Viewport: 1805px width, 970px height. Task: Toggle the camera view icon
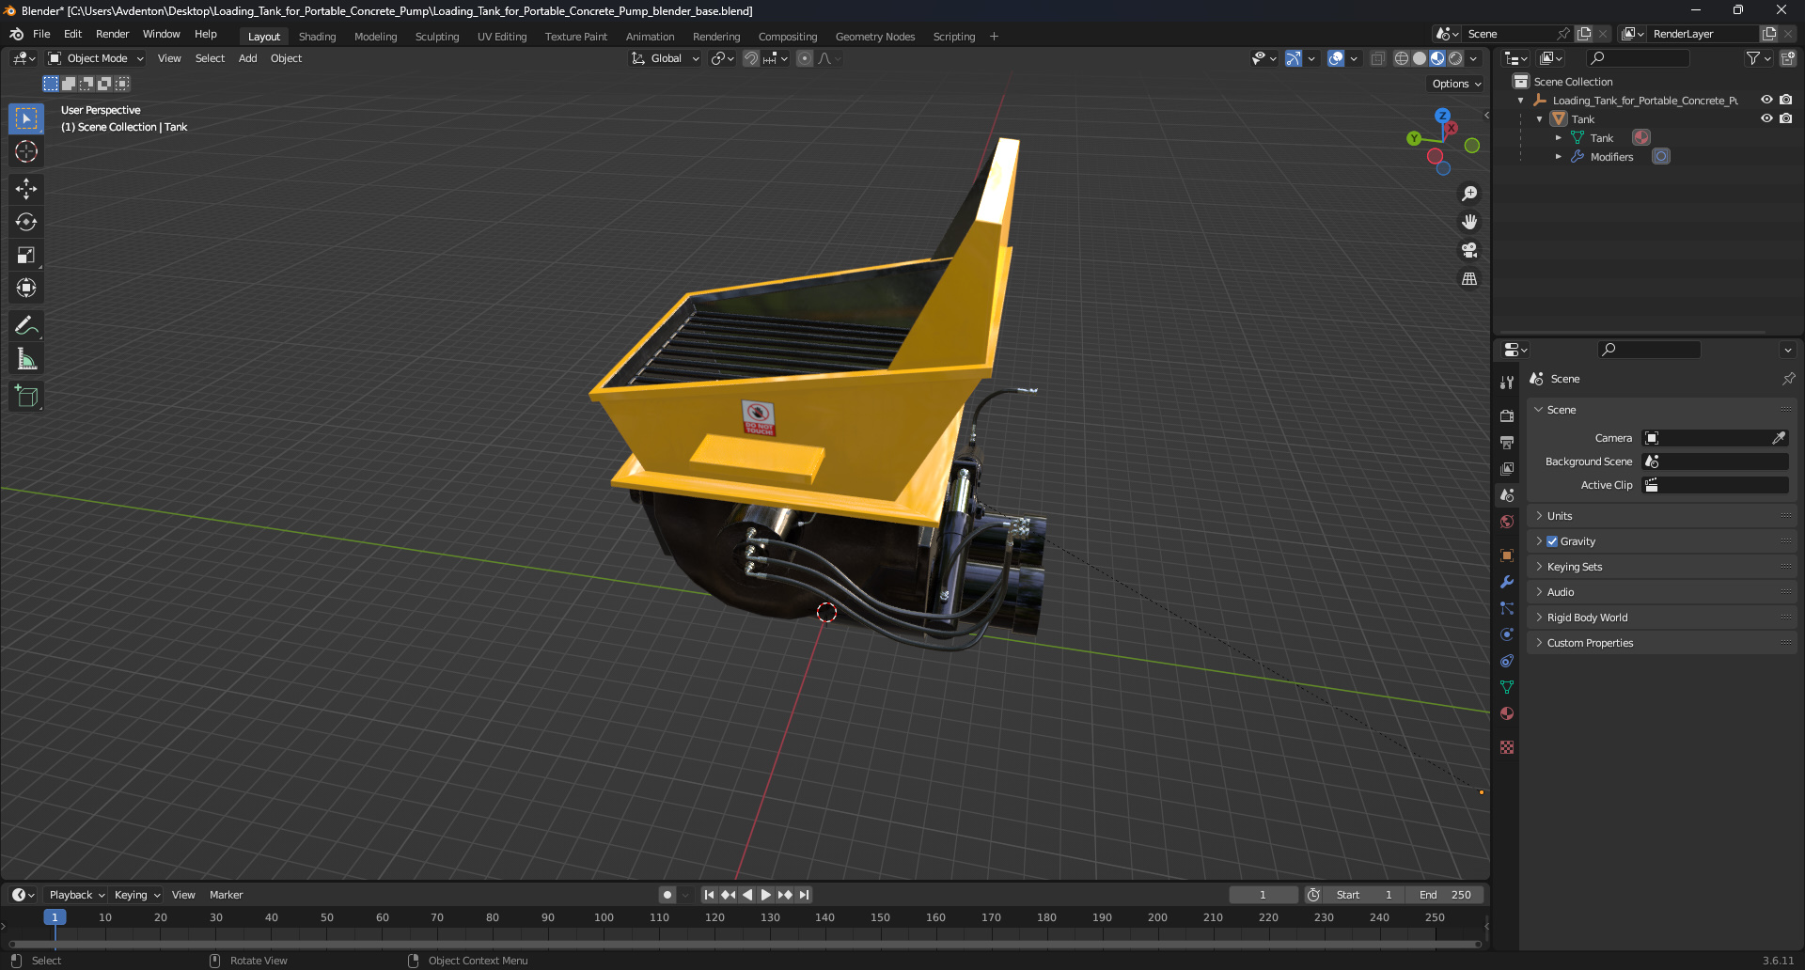point(1469,250)
